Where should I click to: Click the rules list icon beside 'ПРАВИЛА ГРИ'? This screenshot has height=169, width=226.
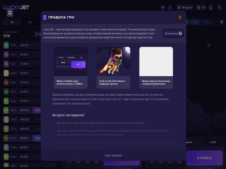coord(45,17)
